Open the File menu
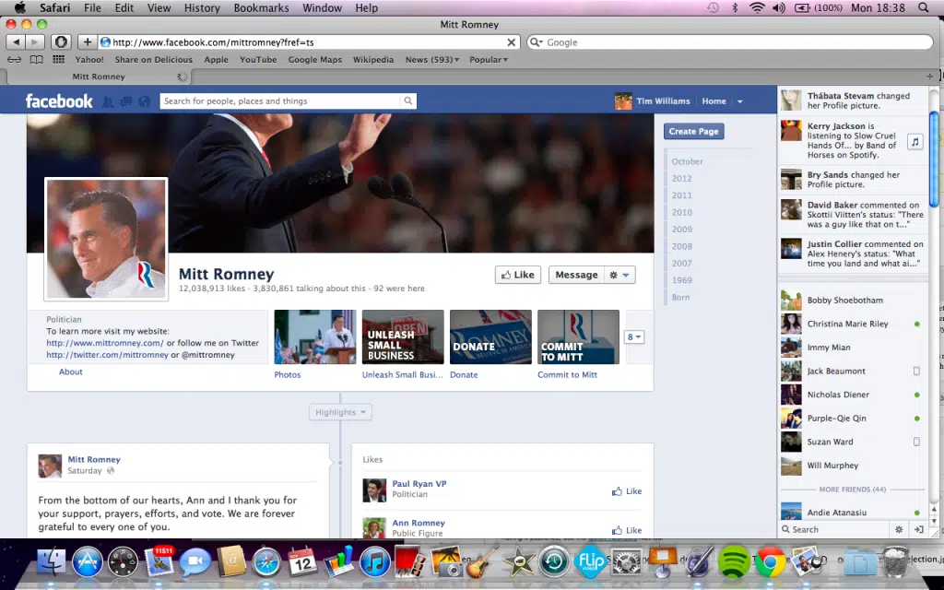 (92, 7)
